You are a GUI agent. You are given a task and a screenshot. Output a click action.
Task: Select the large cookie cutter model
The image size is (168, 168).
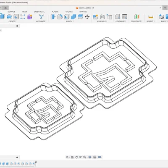(x=107, y=73)
